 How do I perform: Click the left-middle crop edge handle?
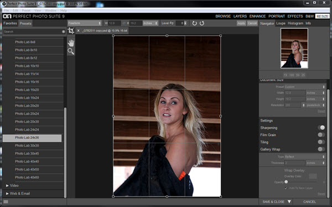pos(113,116)
